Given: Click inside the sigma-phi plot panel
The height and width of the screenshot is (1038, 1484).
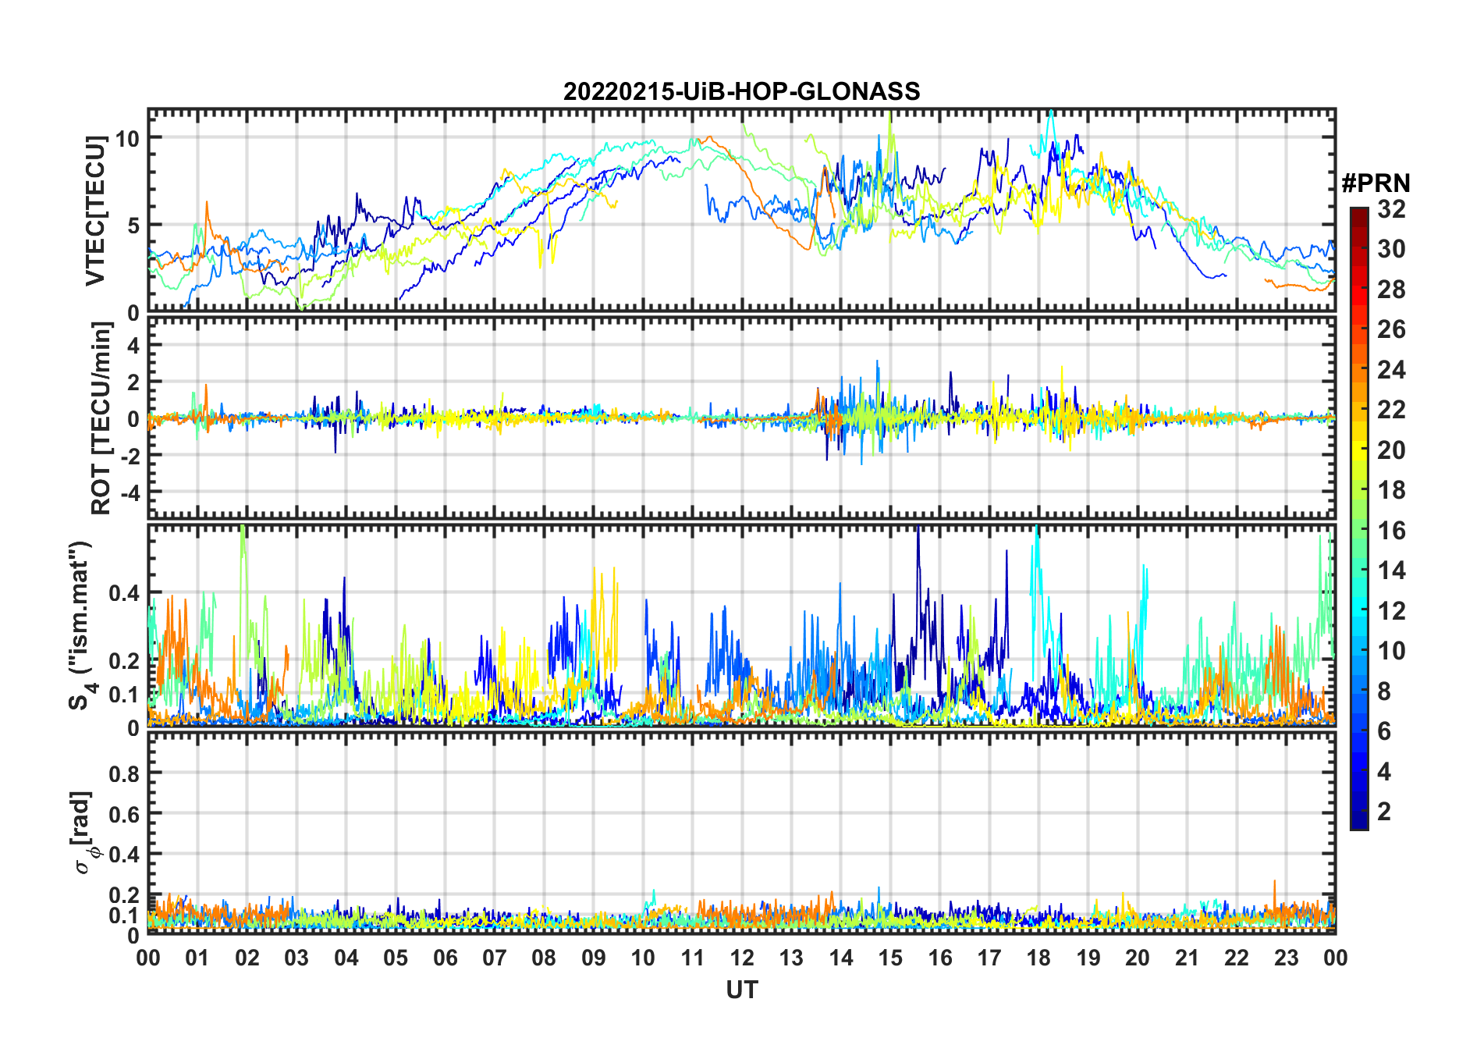Looking at the screenshot, I should 741,833.
